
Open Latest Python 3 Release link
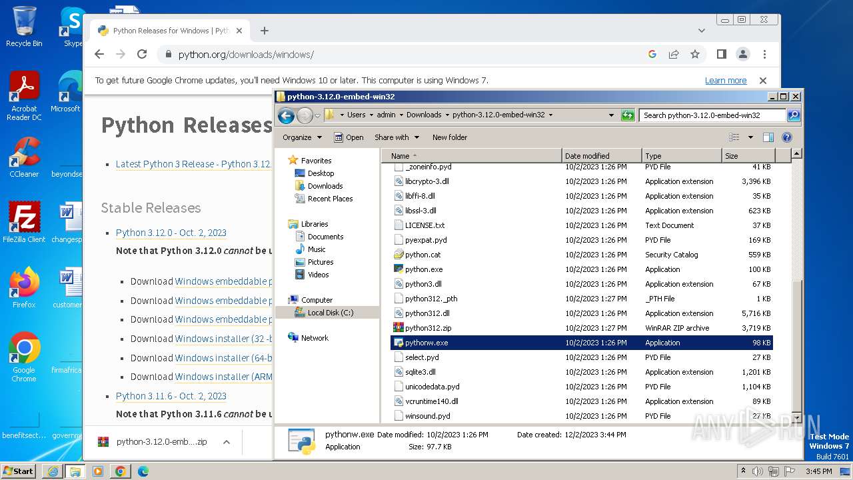coord(193,164)
